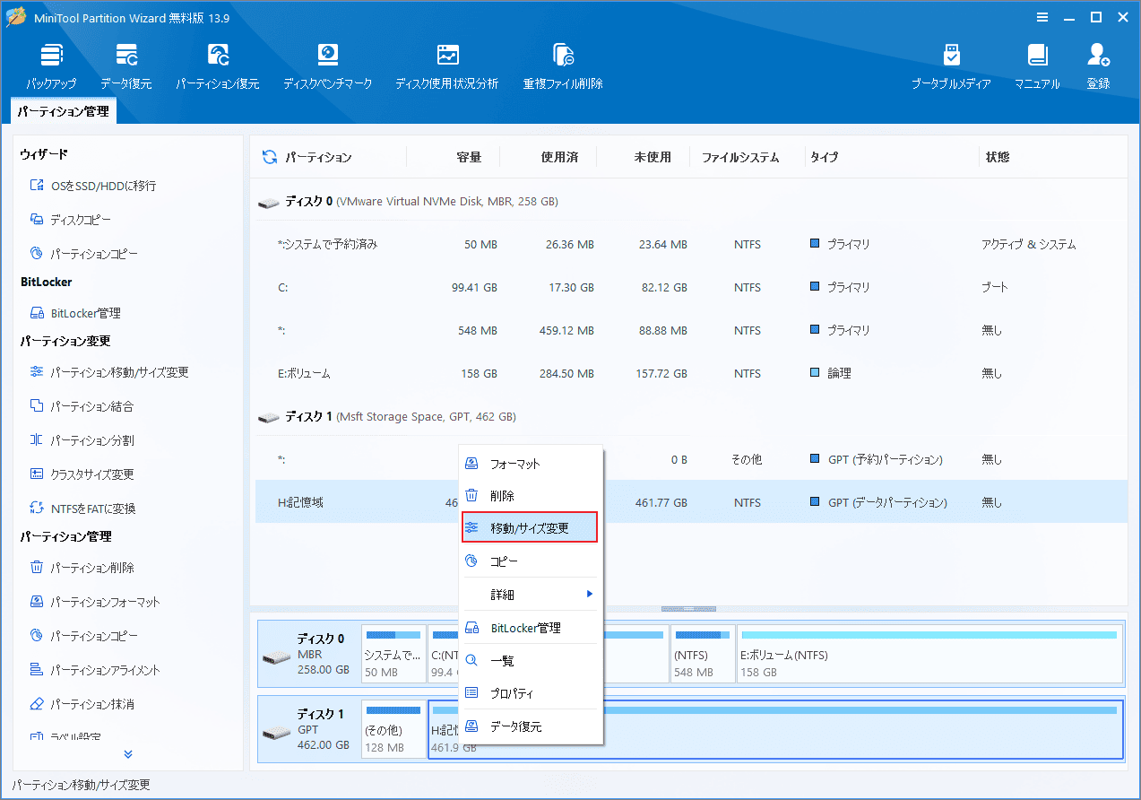Viewport: 1141px width, 800px height.
Task: Select クラスタサイズ変更 in the sidebar
Action: (x=82, y=474)
